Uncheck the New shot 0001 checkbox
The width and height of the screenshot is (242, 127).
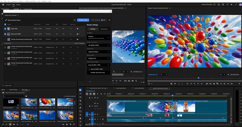tap(5, 34)
